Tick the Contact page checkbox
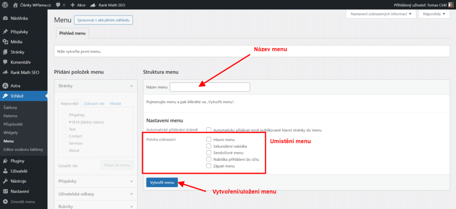The image size is (456, 209). pos(64,136)
